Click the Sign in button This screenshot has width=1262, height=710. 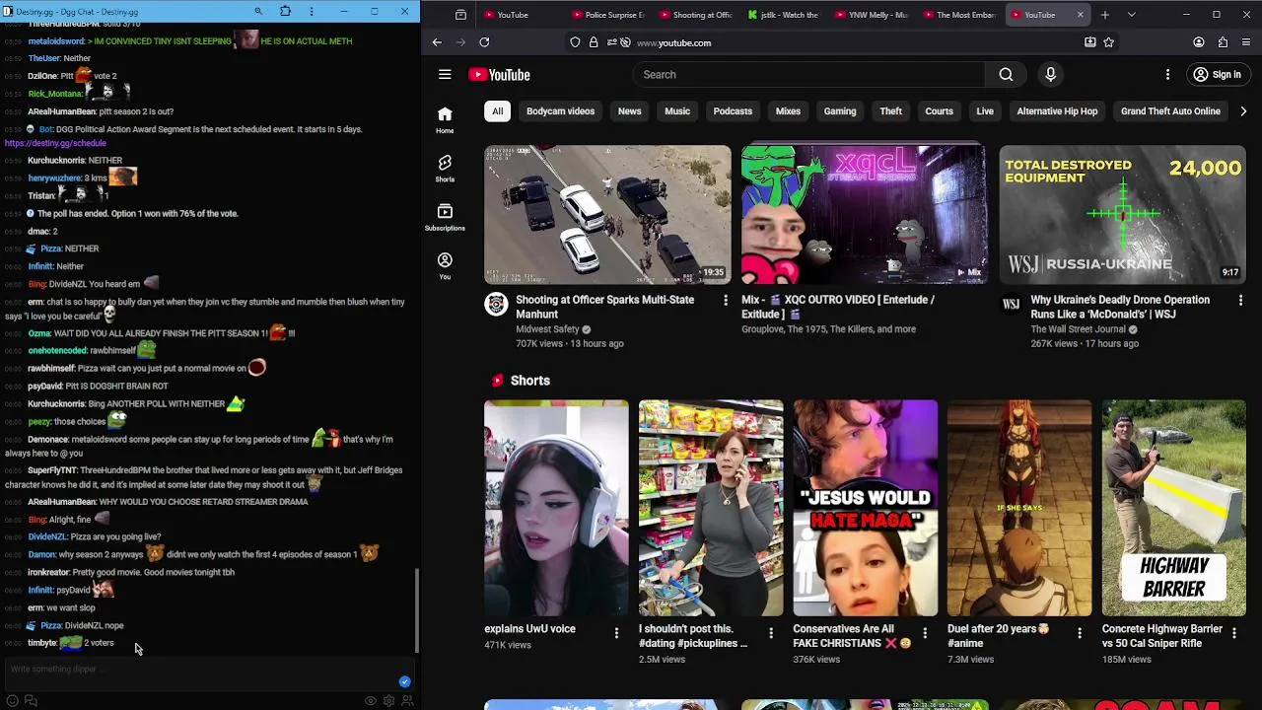point(1217,75)
